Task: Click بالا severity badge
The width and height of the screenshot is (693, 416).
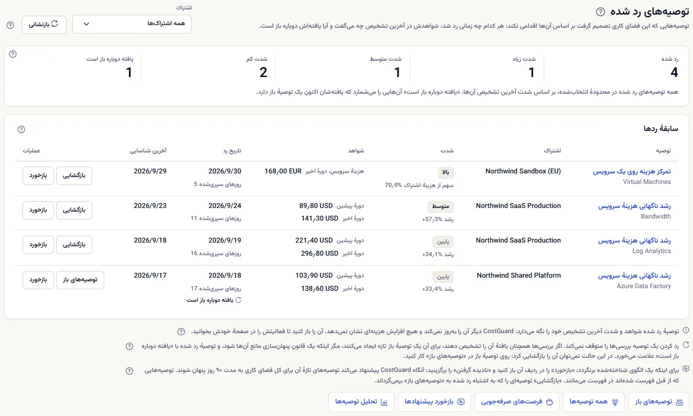Action: pyautogui.click(x=446, y=172)
